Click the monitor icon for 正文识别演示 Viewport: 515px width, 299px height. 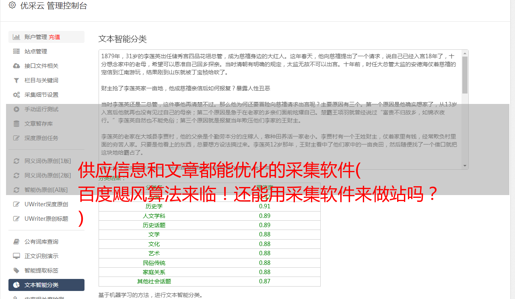point(16,256)
